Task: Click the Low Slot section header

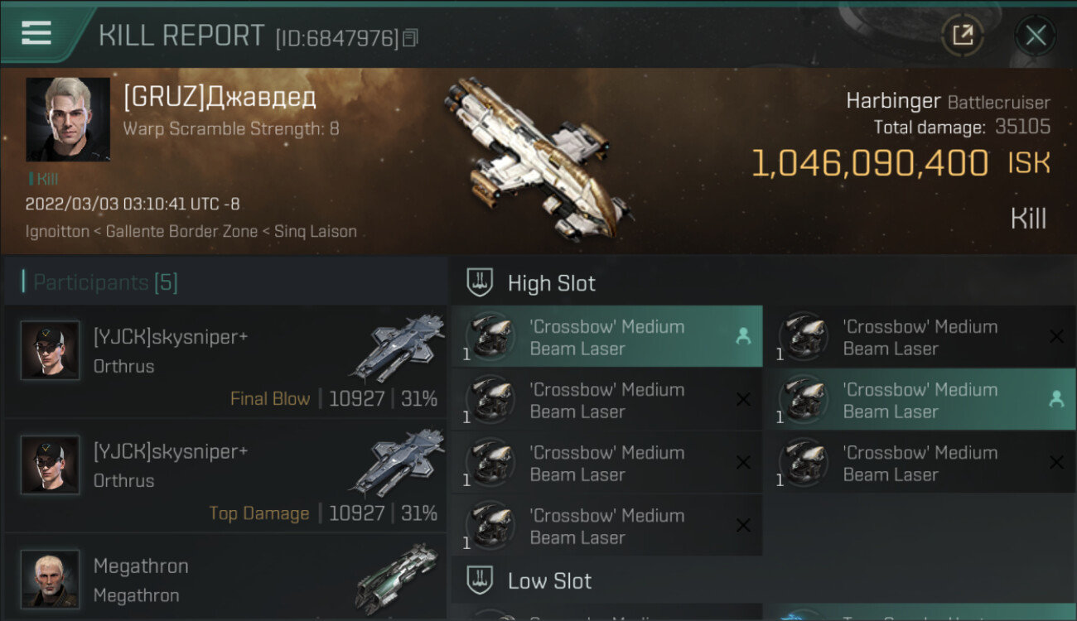Action: point(550,581)
